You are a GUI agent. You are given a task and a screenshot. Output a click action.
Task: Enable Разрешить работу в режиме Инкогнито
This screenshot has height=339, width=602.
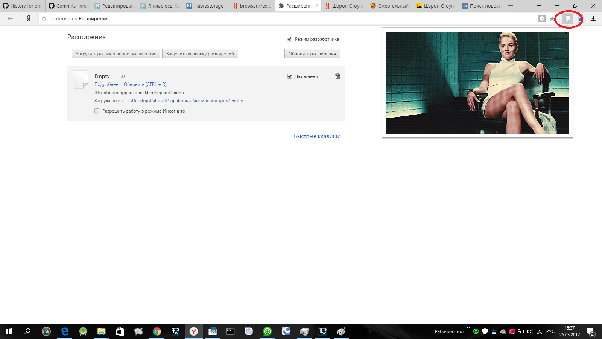97,111
